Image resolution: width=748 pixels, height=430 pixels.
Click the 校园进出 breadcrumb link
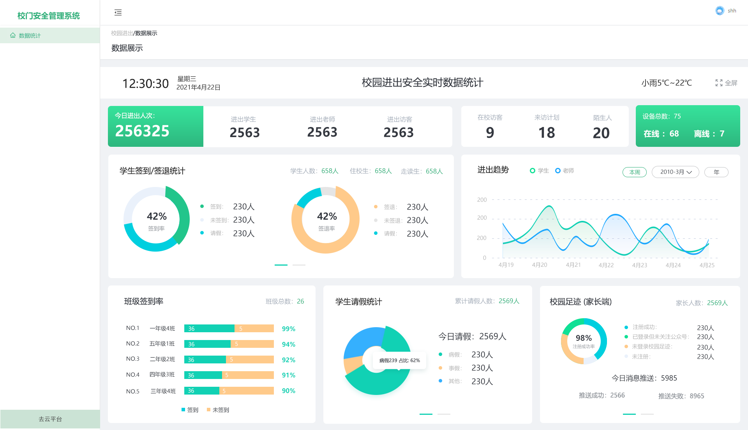pyautogui.click(x=122, y=33)
